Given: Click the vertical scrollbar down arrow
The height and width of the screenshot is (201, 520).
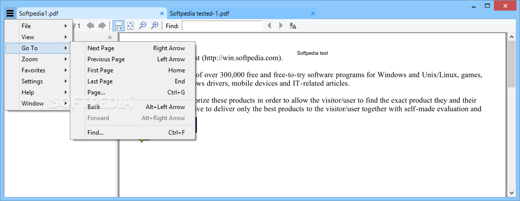Looking at the screenshot, I should pos(510,192).
